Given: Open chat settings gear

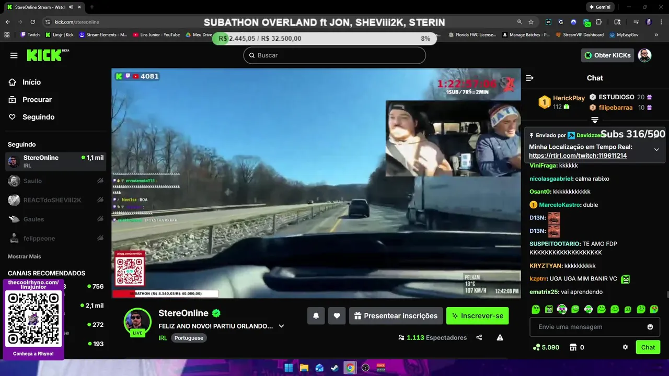Looking at the screenshot, I should pyautogui.click(x=625, y=347).
